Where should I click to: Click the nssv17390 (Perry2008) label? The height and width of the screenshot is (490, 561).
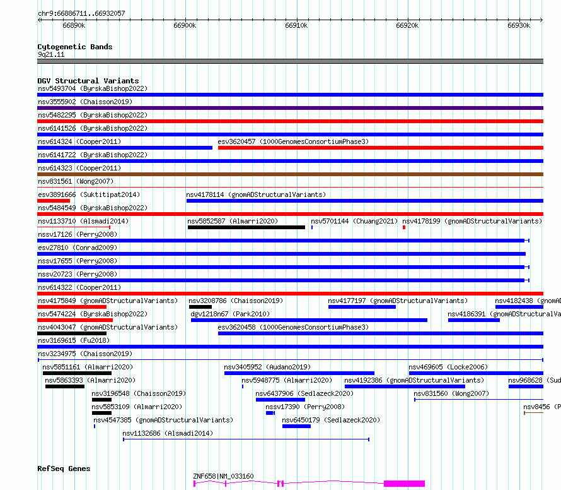[x=305, y=407]
